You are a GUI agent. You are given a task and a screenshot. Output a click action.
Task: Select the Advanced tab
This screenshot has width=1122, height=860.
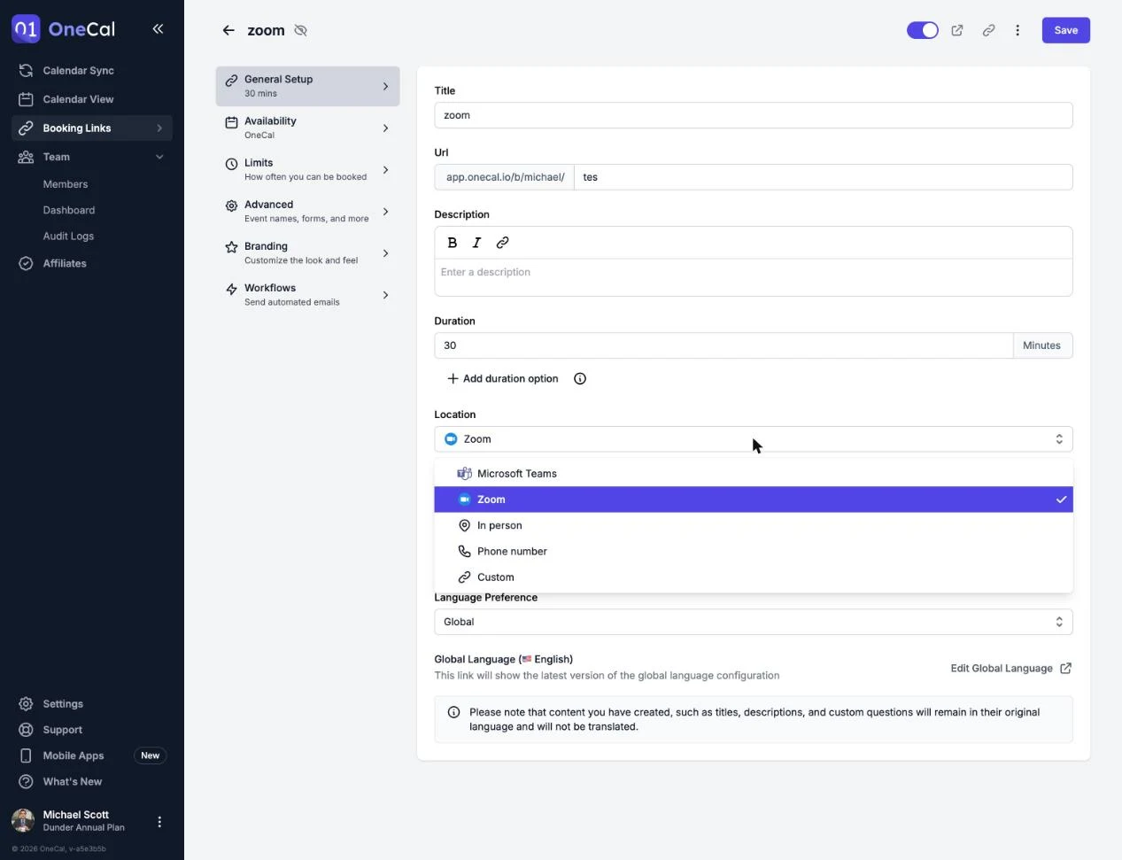coord(307,211)
